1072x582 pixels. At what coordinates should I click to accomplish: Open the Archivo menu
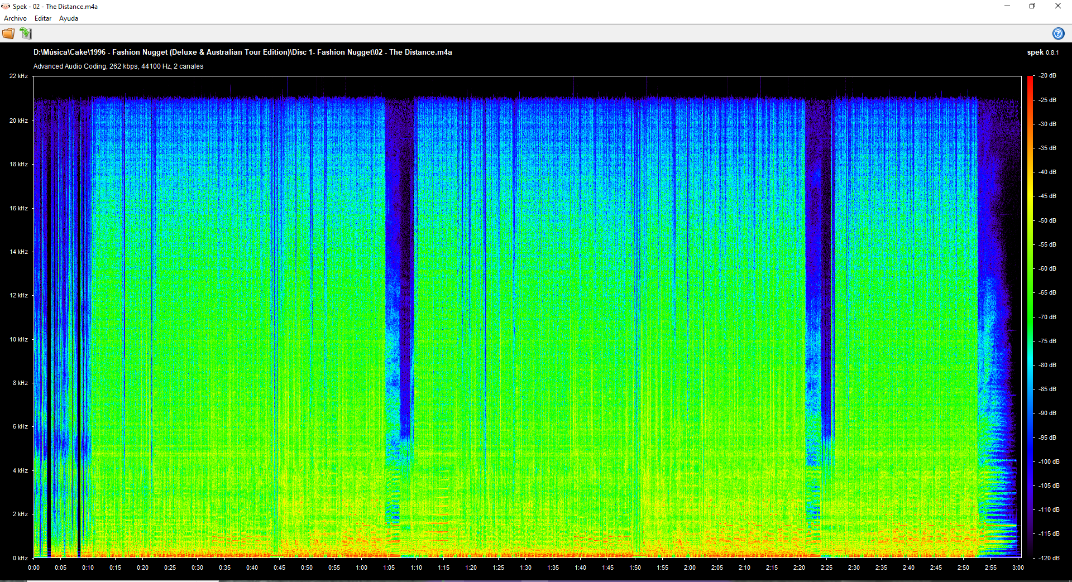click(x=15, y=18)
